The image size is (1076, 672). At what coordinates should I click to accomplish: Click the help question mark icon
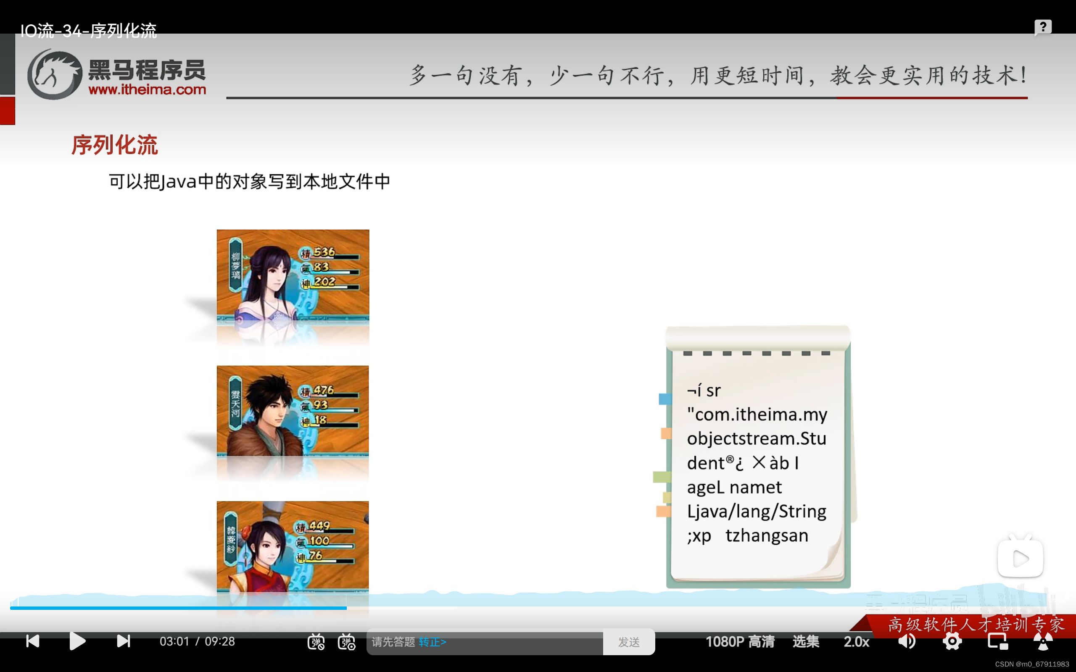pos(1043,27)
